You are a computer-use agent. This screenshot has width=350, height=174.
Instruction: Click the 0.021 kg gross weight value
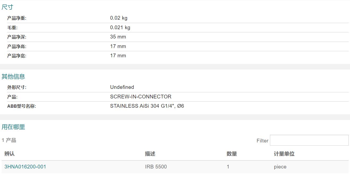click(120, 28)
